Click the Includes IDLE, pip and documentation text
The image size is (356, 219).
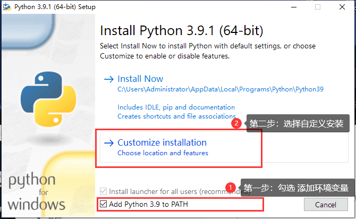[176, 107]
